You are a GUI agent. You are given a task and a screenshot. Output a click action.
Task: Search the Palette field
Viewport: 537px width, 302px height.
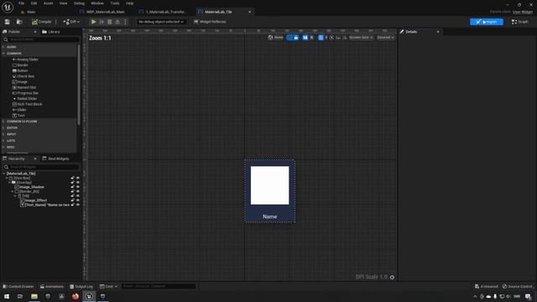41,39
